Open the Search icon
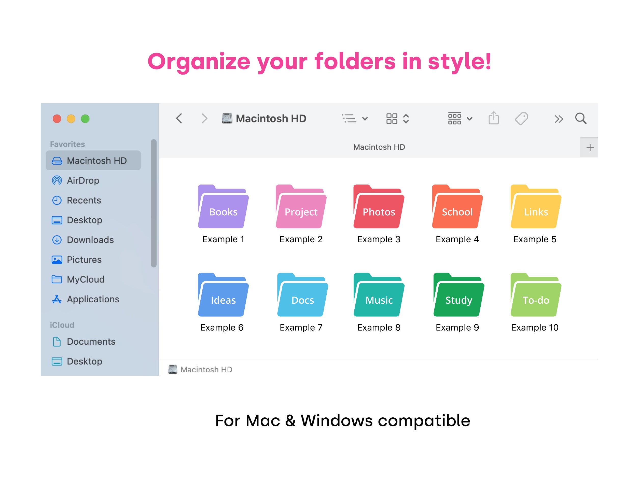 tap(581, 118)
